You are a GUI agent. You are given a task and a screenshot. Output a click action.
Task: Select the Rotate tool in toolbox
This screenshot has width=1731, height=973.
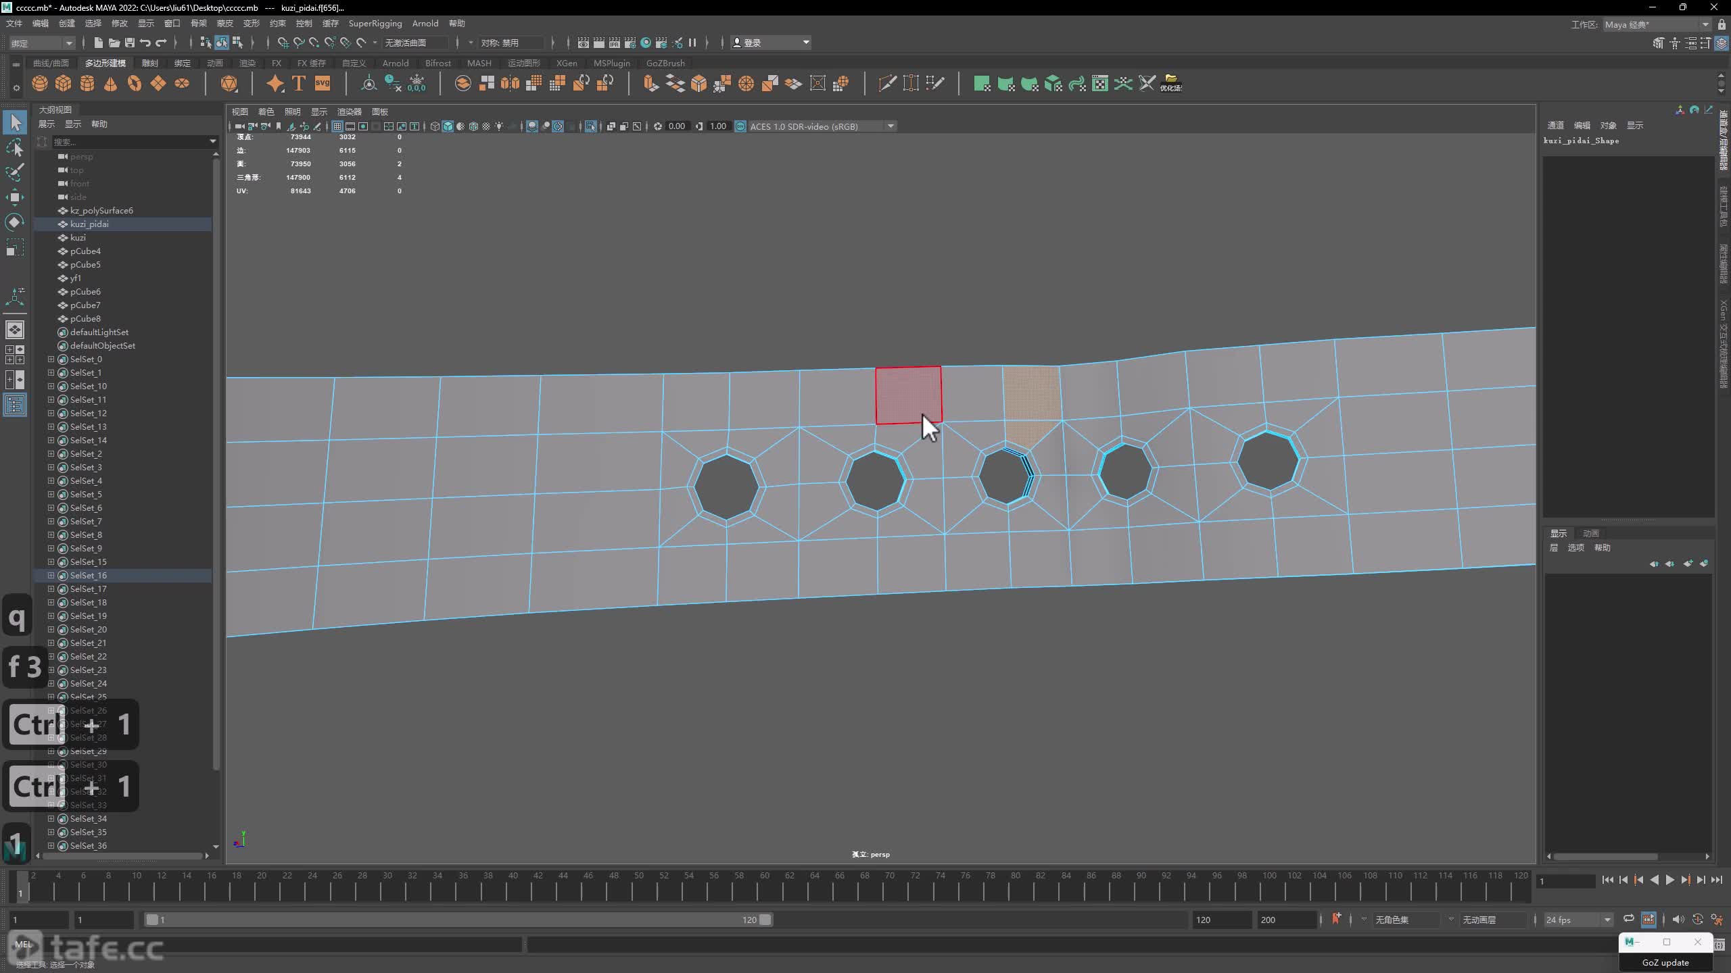[x=15, y=222]
